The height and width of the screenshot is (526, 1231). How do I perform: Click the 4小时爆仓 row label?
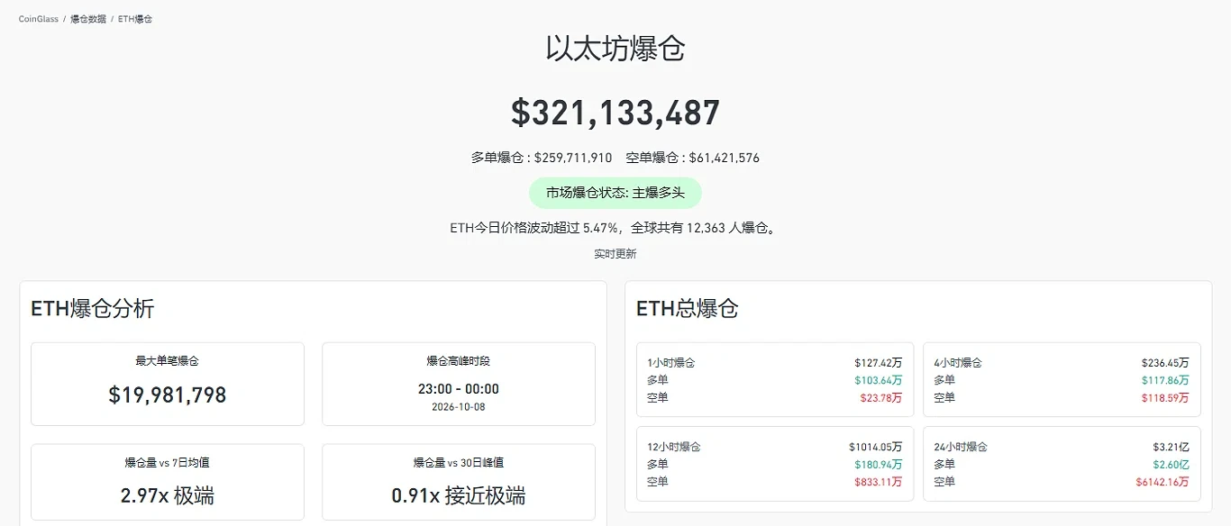pyautogui.click(x=958, y=363)
